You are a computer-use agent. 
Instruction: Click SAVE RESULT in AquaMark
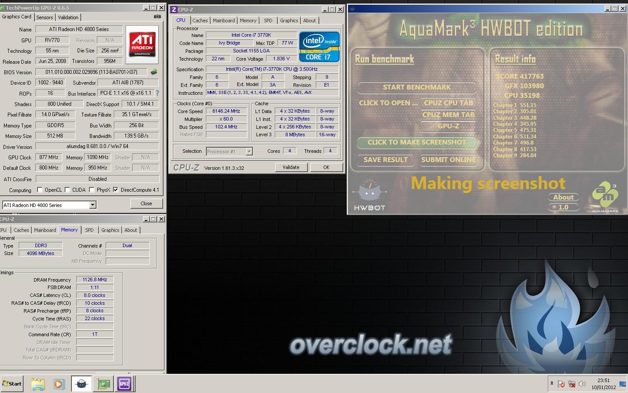386,159
